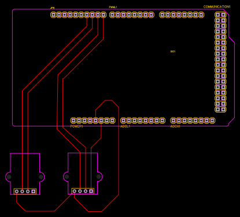Click the leftmost round pad of the right sensor header

click(x=75, y=191)
